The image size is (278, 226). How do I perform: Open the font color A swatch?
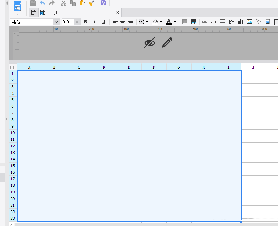[x=169, y=22]
